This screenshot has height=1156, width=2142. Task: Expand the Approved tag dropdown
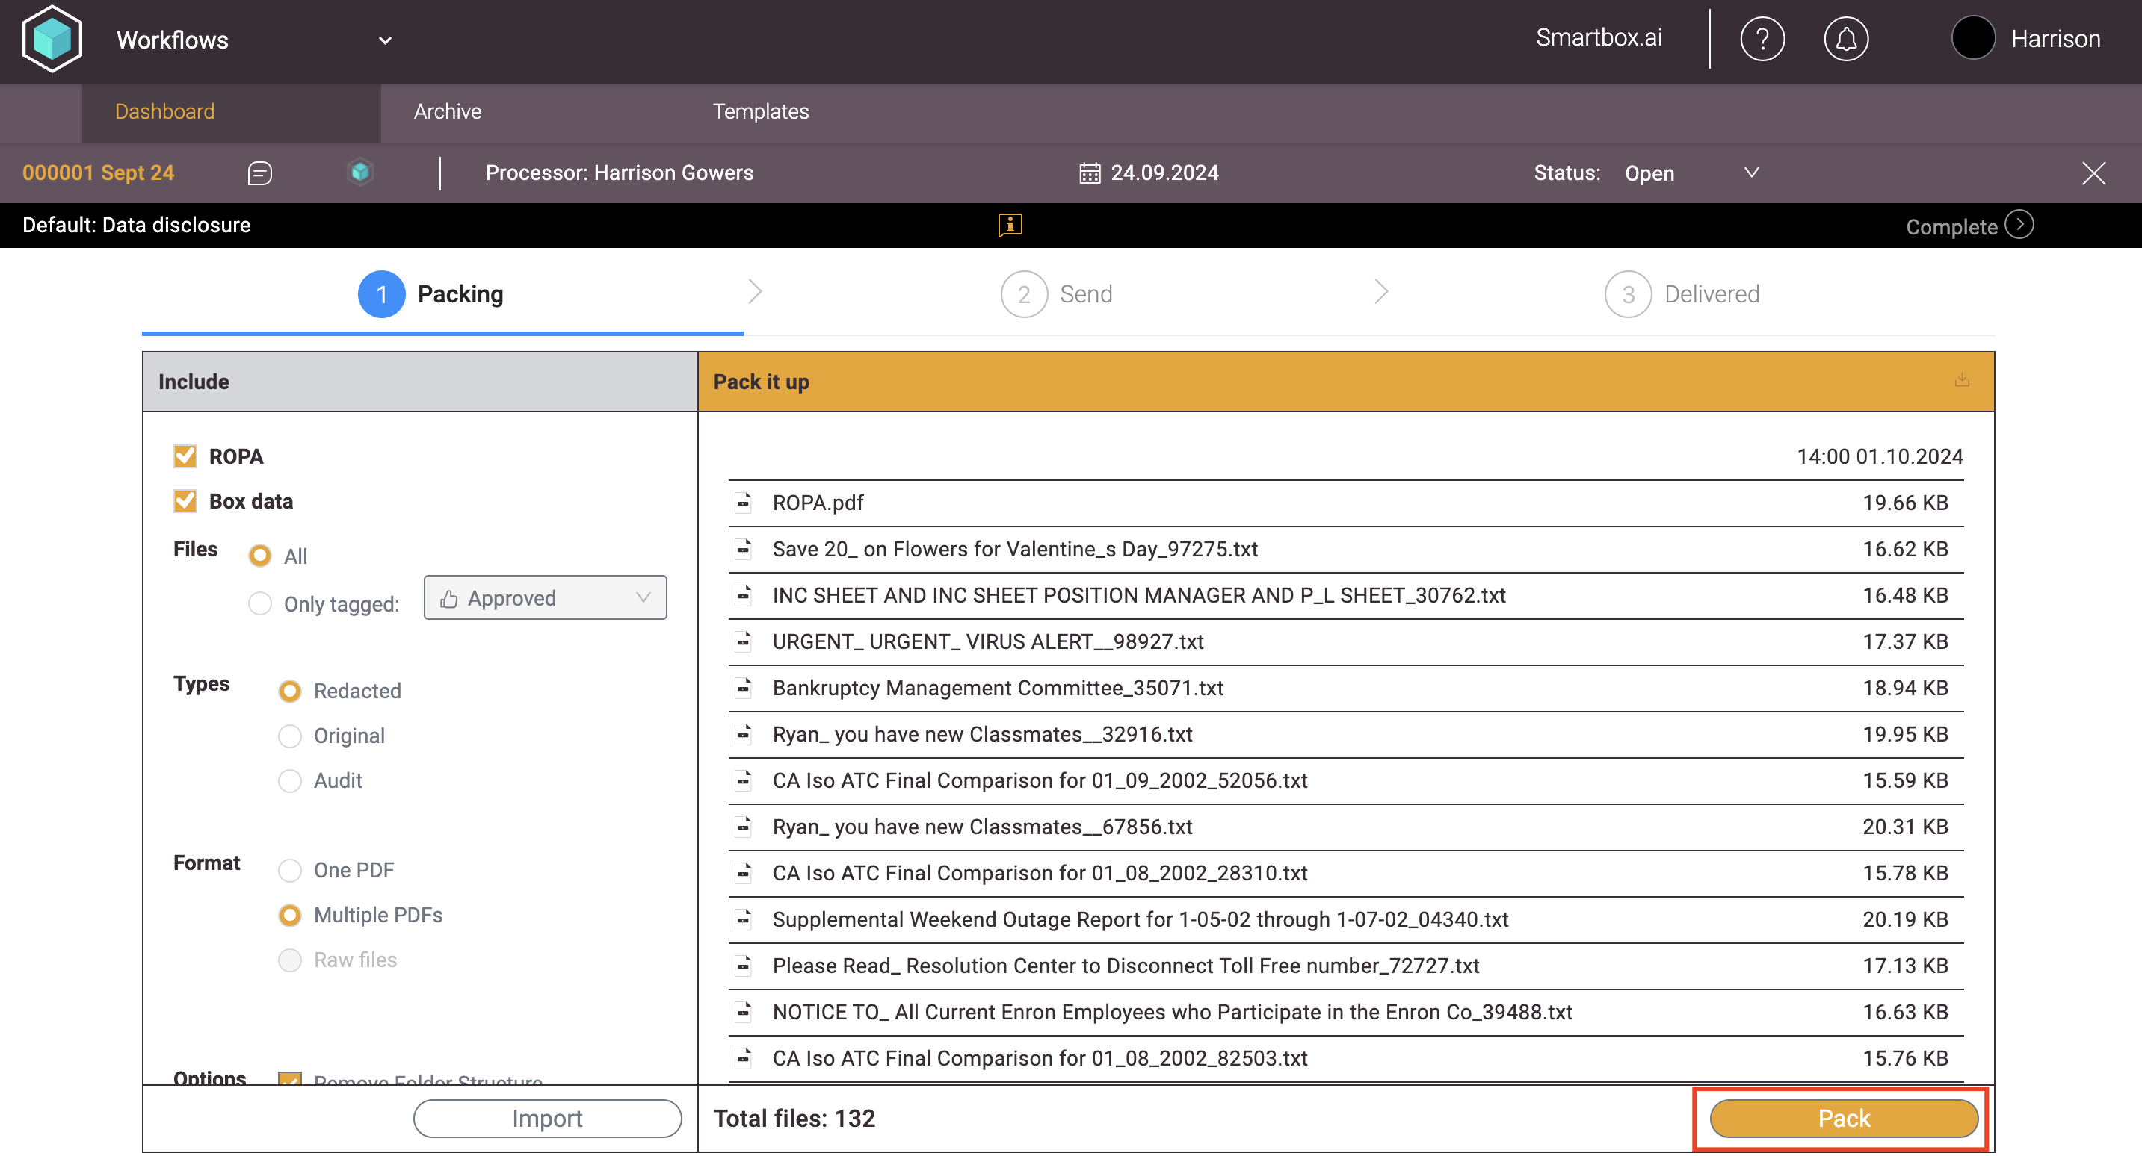(x=545, y=598)
